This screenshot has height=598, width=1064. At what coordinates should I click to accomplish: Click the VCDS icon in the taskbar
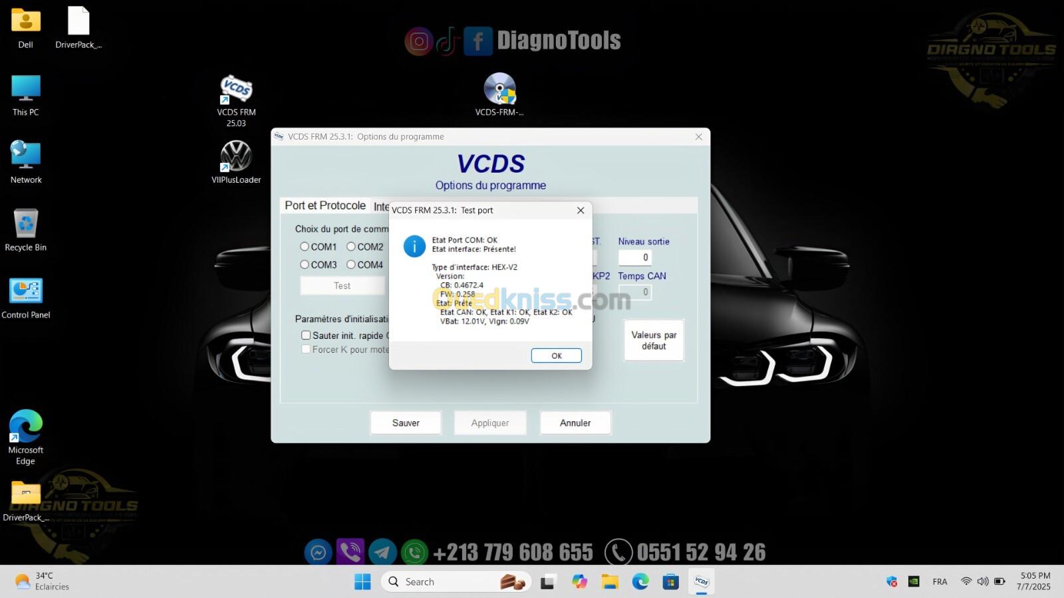pos(702,582)
